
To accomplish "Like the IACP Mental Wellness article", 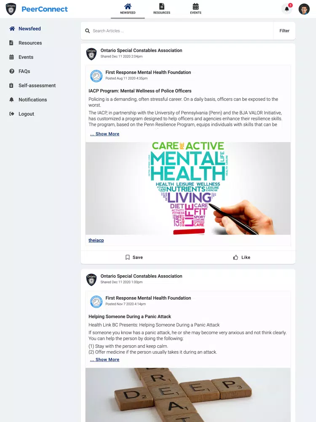I will pyautogui.click(x=241, y=257).
